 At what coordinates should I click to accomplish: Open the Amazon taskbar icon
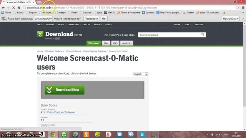(x=42, y=134)
